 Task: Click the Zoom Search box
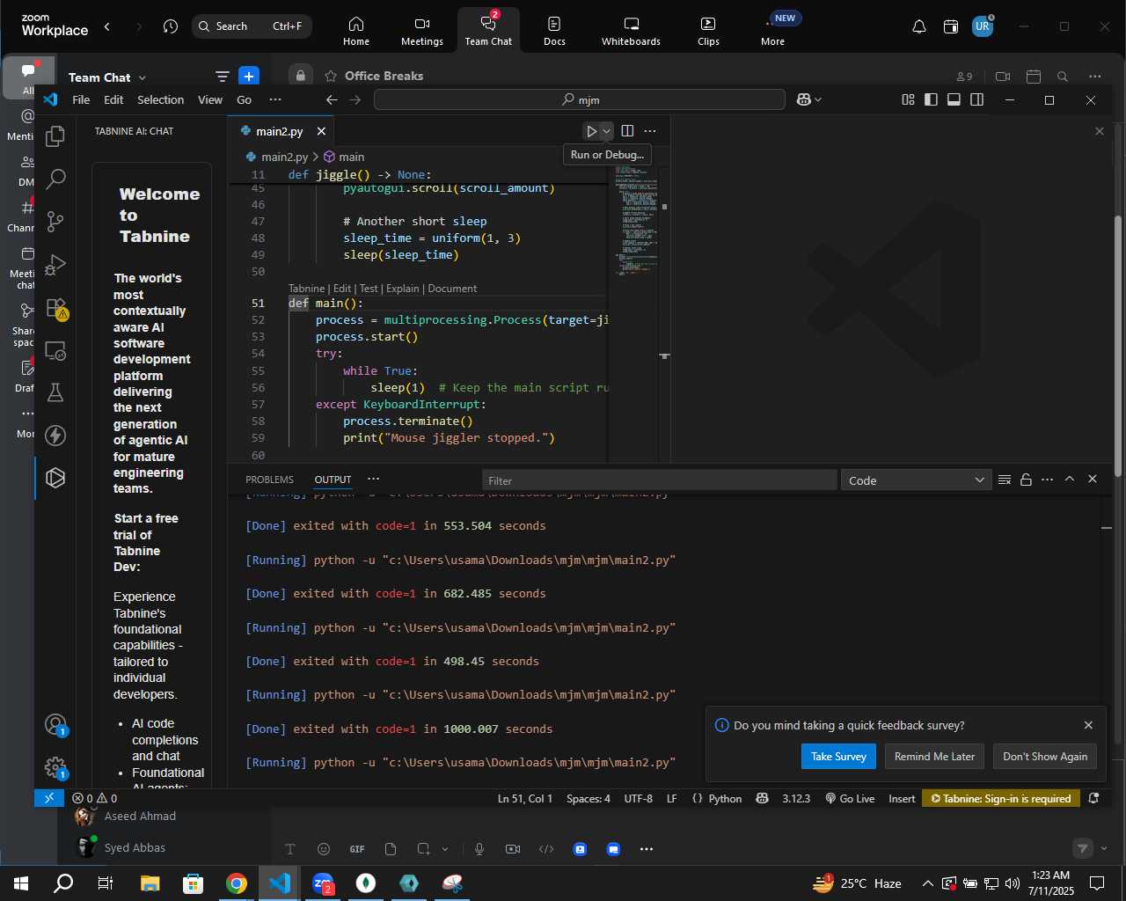[x=252, y=26]
